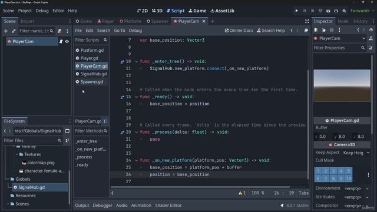This screenshot has height=212, width=377.
Task: Switch to the Import dock tab
Action: pos(27,21)
